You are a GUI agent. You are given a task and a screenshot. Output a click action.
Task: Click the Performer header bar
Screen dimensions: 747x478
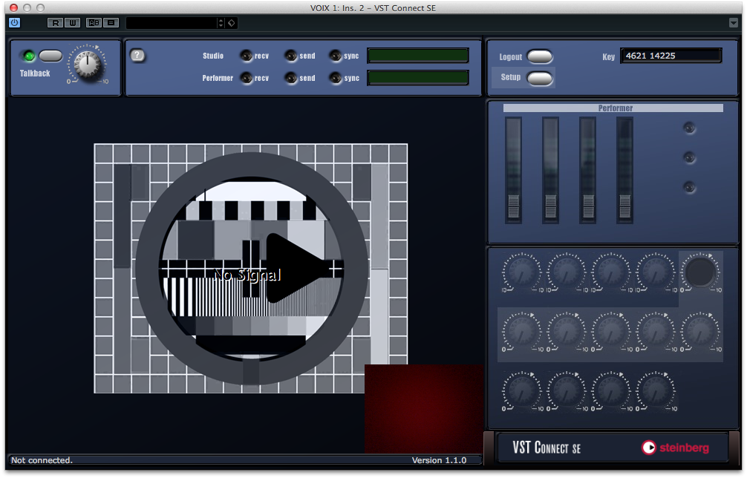click(613, 108)
